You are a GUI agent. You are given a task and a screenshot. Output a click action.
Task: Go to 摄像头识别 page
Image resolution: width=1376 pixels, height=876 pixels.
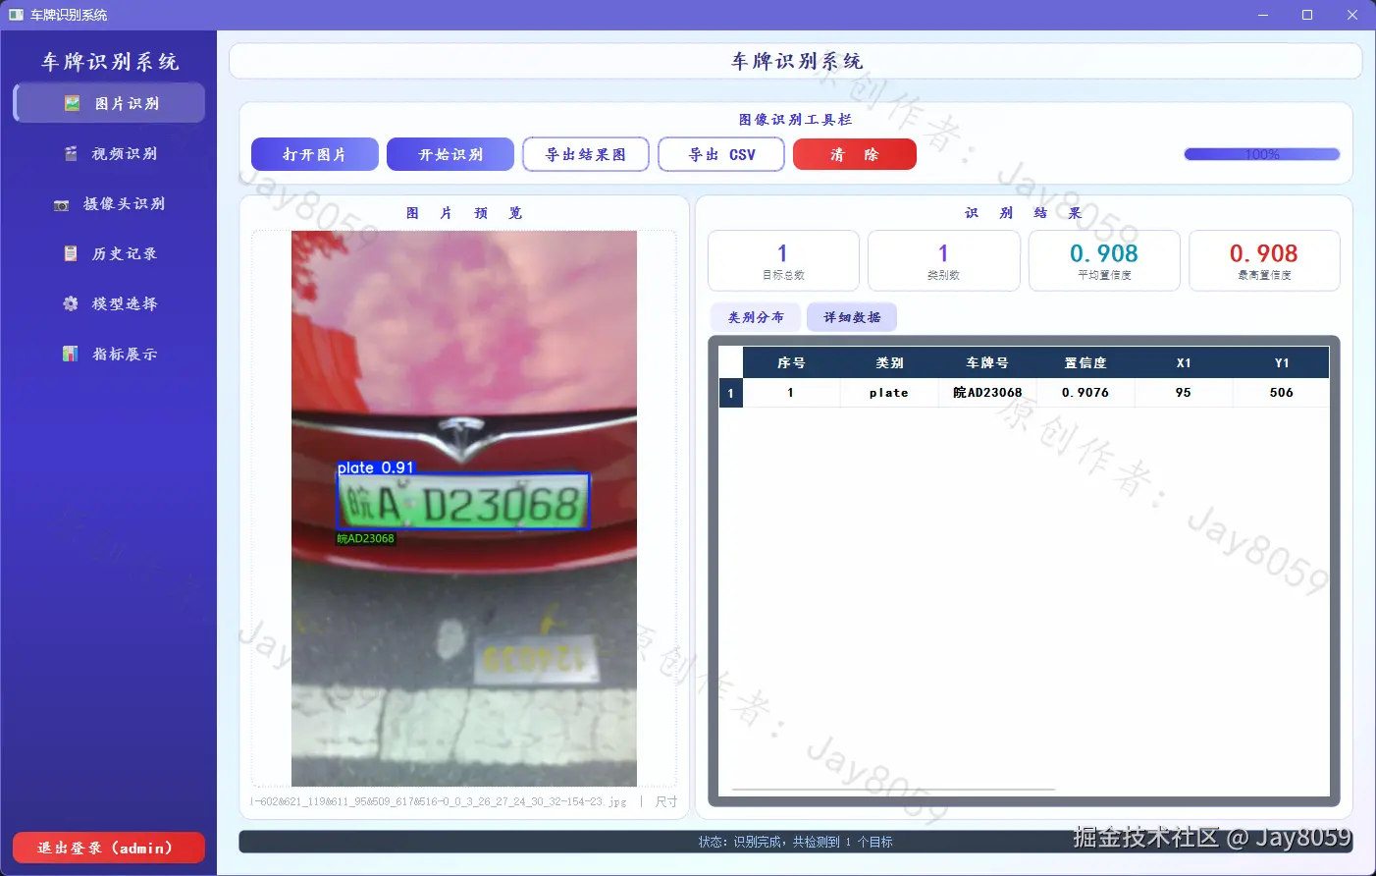tap(109, 203)
